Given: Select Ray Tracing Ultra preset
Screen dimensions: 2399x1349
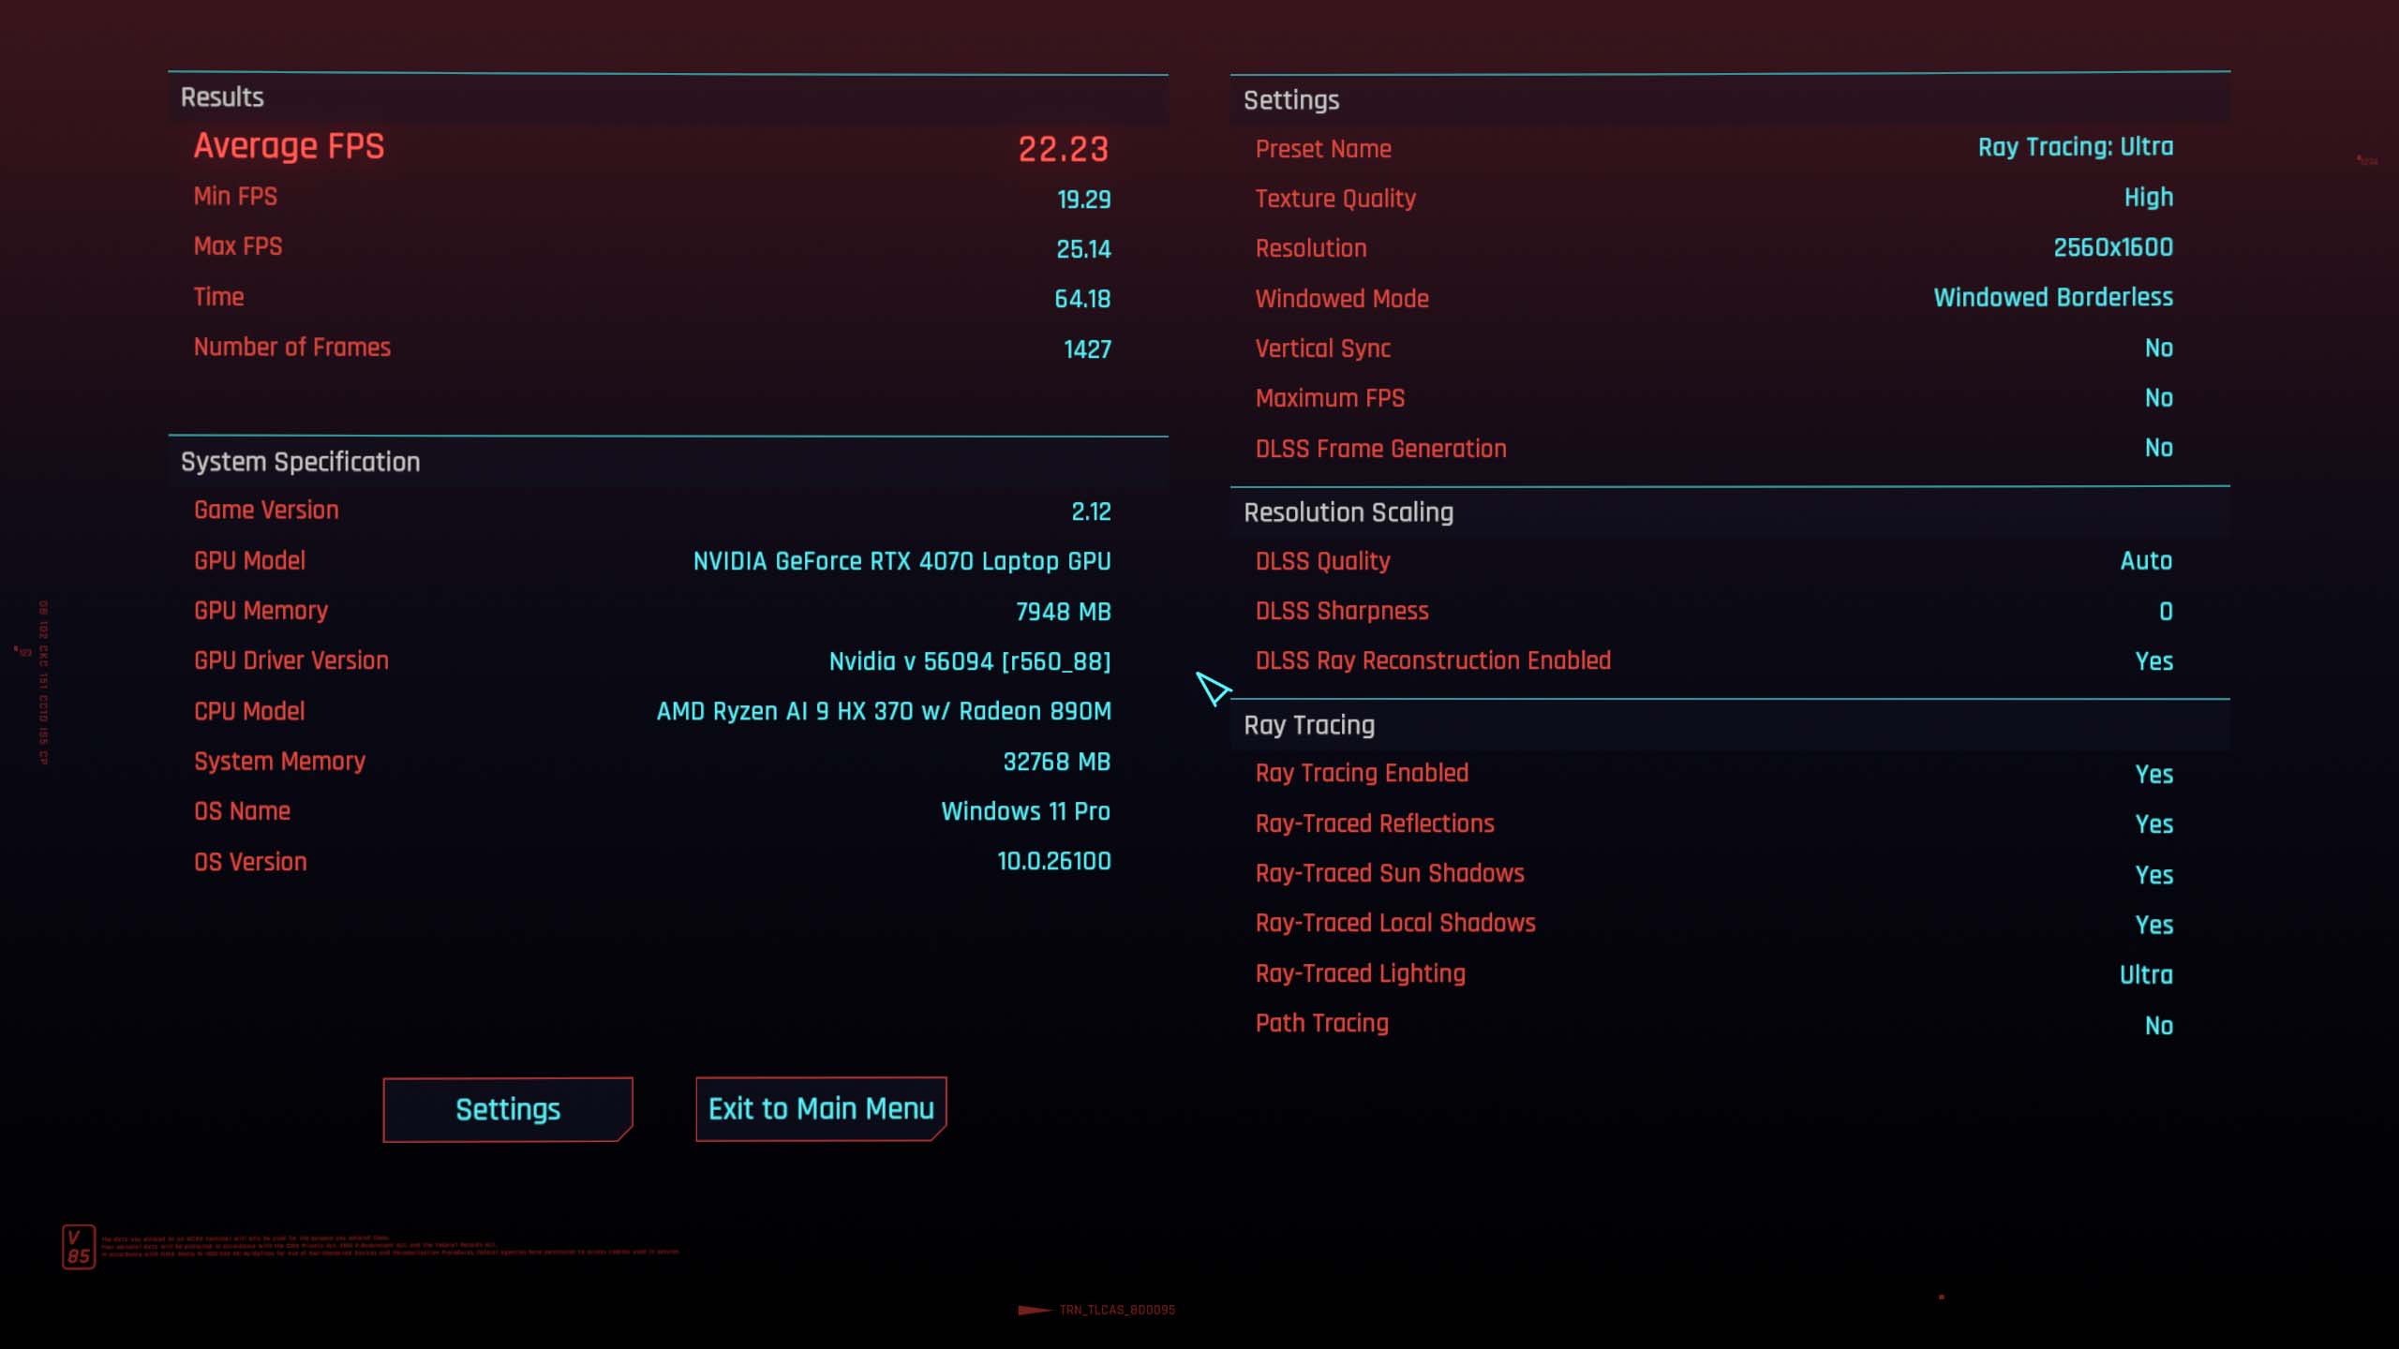Looking at the screenshot, I should pos(2073,148).
